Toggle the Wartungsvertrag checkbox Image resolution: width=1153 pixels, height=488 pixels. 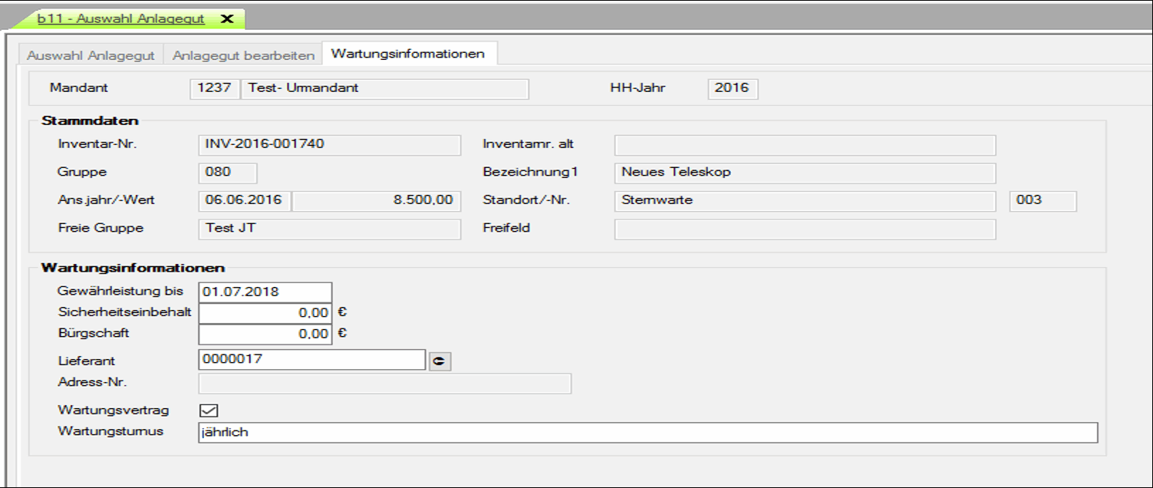(x=208, y=411)
